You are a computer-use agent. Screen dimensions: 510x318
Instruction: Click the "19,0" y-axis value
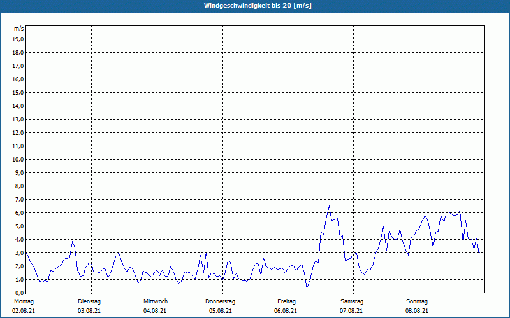18,39
